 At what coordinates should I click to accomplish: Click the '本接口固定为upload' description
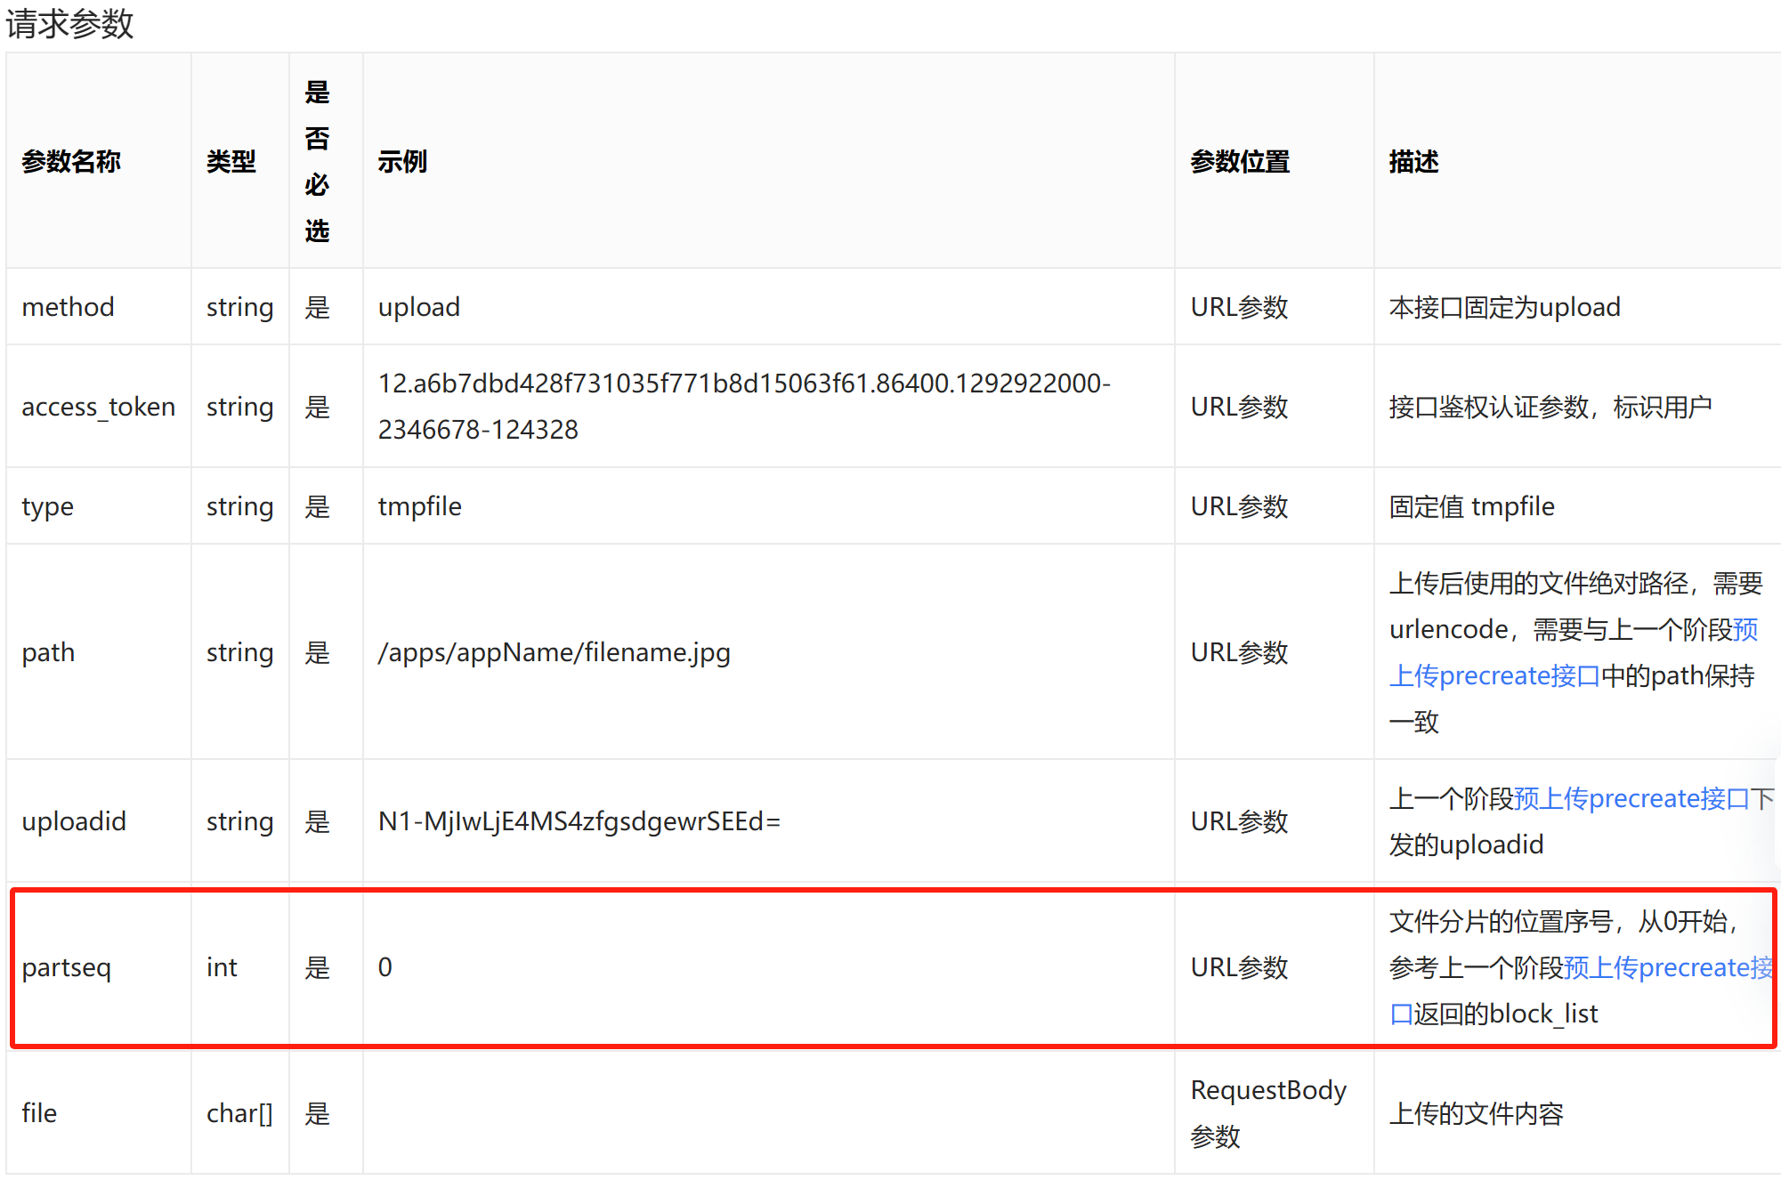tap(1504, 307)
